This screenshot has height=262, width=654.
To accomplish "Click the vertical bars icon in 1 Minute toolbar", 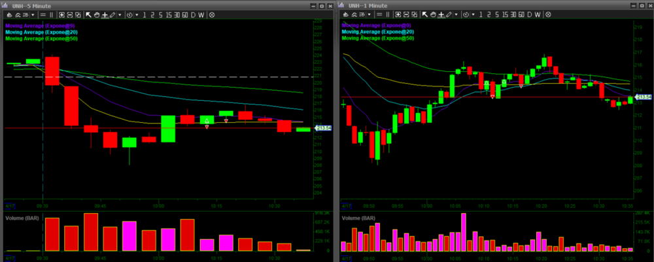I will point(388,14).
